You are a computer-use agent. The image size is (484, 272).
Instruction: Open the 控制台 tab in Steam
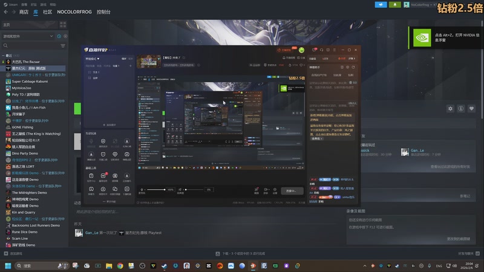[103, 12]
